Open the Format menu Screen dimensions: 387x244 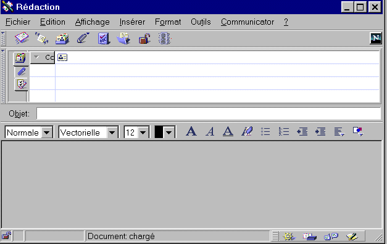[168, 22]
